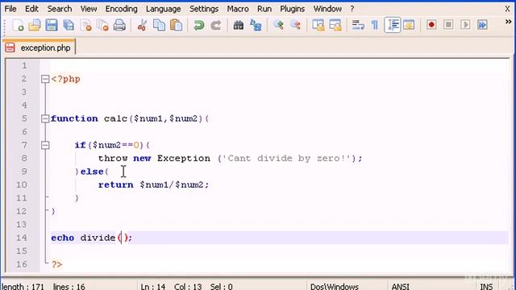The width and height of the screenshot is (516, 290).
Task: Open a file using the folder icon
Action: click(35, 25)
